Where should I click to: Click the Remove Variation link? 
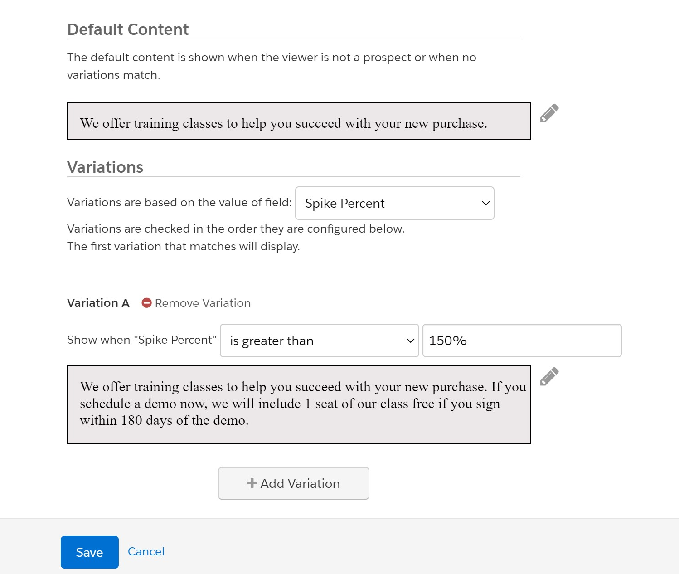[203, 303]
